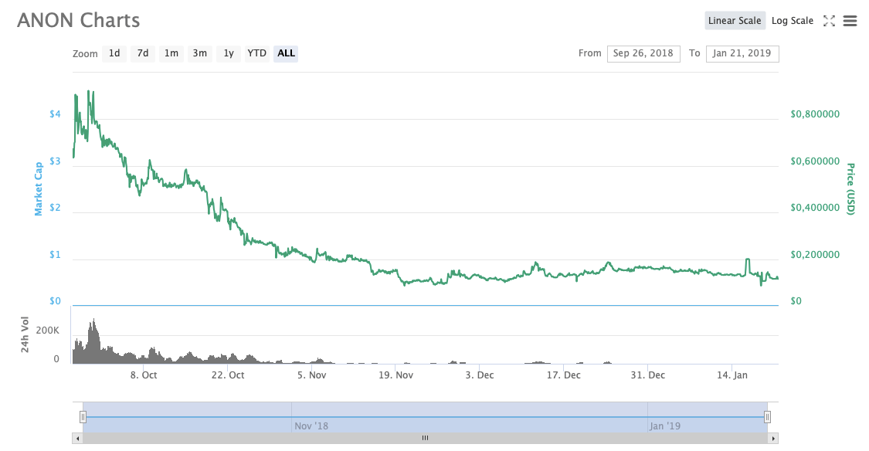This screenshot has height=451, width=869.
Task: Choose the 1m zoom option
Action: 171,53
